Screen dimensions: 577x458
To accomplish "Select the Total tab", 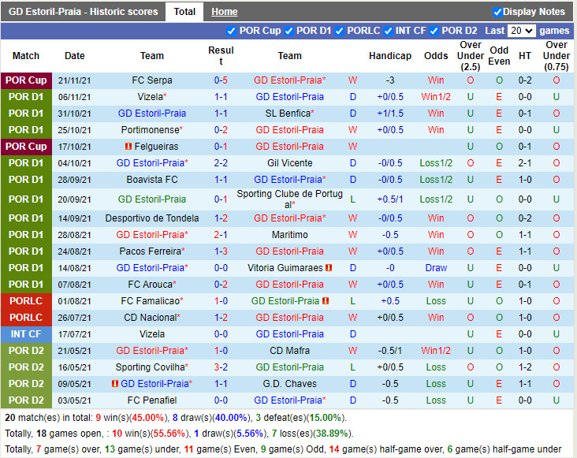I will click(x=184, y=12).
